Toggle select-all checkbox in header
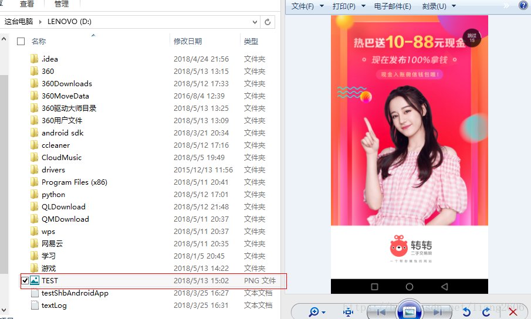The image size is (531, 319). (21, 41)
